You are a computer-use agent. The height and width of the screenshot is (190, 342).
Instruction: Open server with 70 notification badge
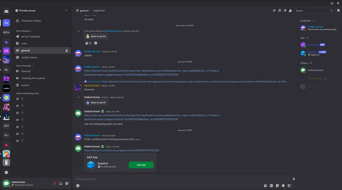click(6, 154)
